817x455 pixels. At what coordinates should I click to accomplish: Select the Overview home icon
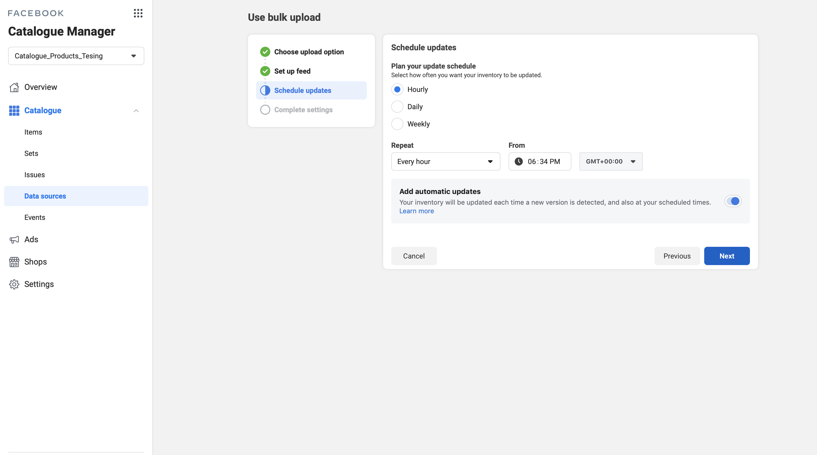pyautogui.click(x=14, y=87)
